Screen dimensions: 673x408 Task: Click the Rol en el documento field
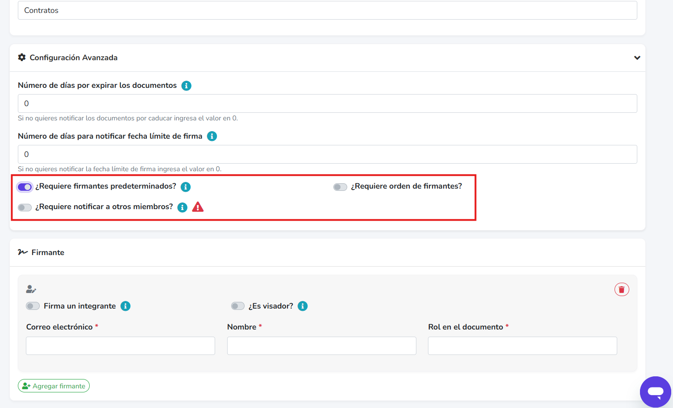[522, 346]
